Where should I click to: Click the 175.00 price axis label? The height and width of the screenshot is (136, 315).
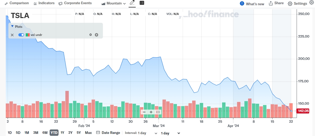[x=304, y=81]
